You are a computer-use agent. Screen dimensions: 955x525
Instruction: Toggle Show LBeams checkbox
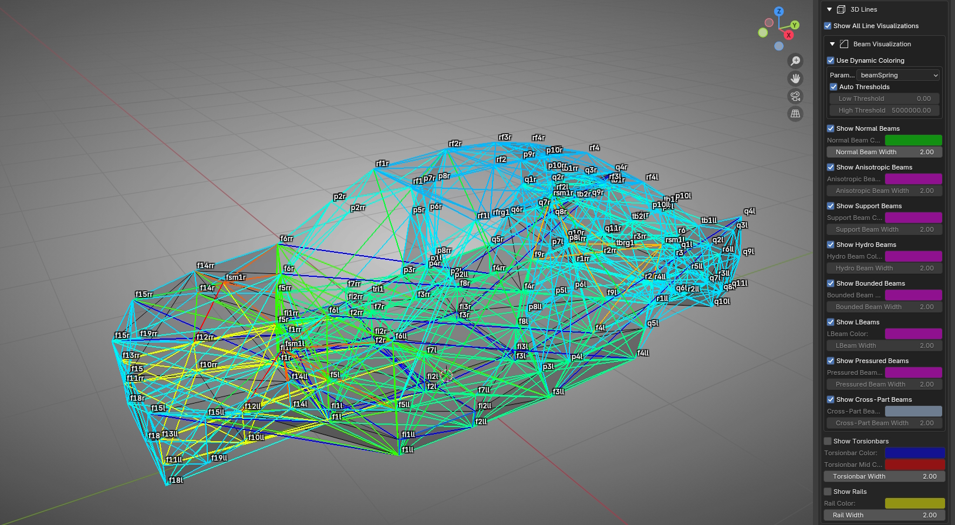pyautogui.click(x=831, y=322)
